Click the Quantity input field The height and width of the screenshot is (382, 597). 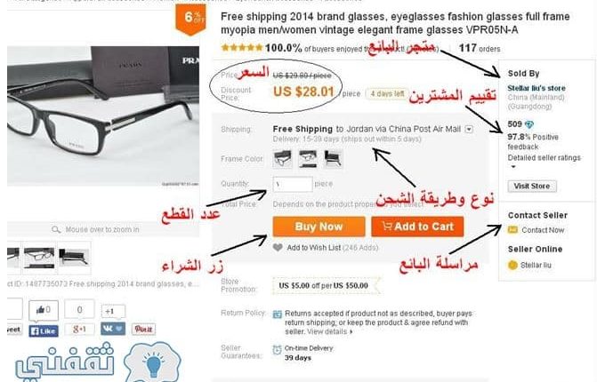[x=293, y=184]
